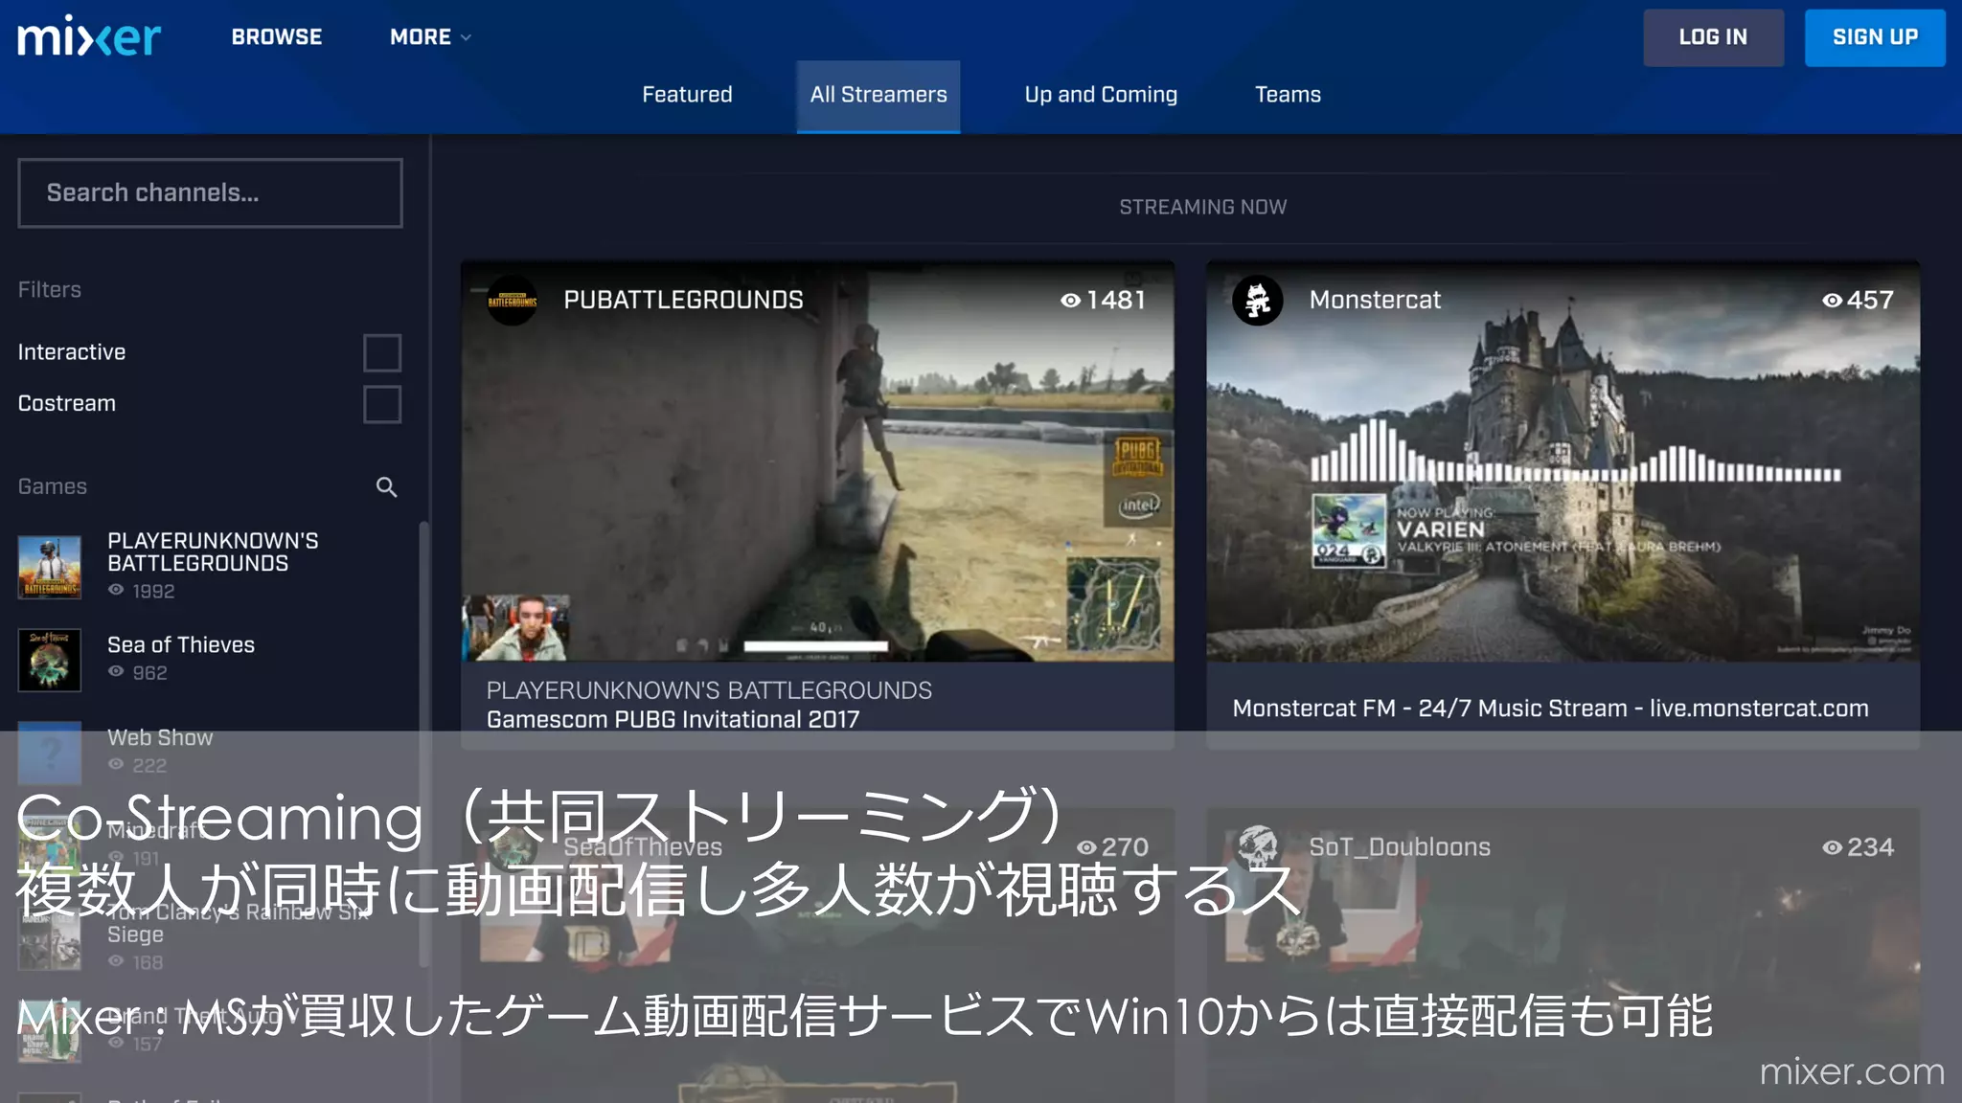1962x1103 pixels.
Task: Click the games list sidebar scrollbar
Action: coord(423,744)
